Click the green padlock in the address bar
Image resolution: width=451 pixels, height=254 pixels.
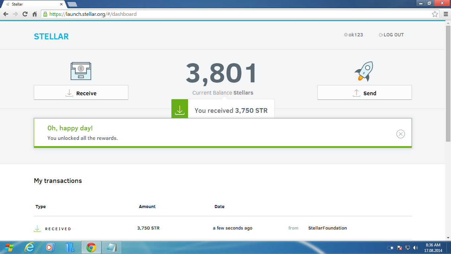point(45,14)
